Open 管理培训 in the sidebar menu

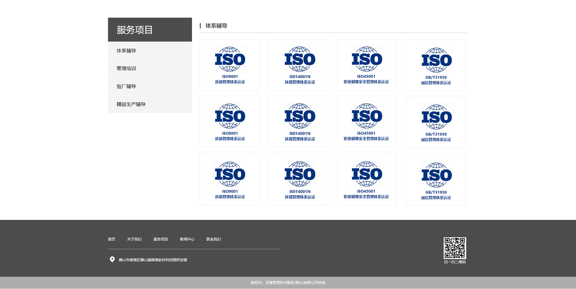126,69
